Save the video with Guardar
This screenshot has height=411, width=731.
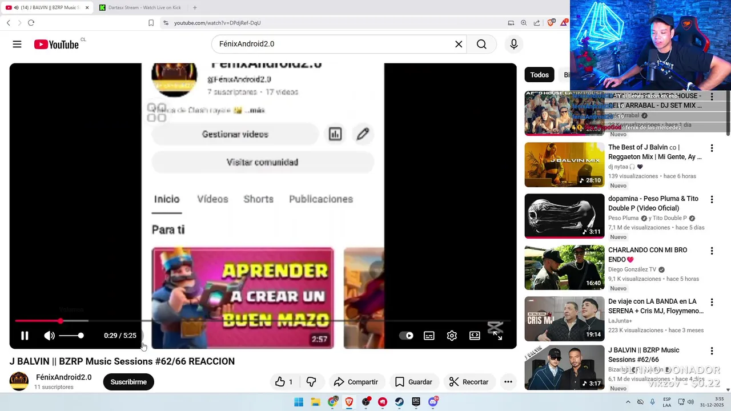pos(413,382)
